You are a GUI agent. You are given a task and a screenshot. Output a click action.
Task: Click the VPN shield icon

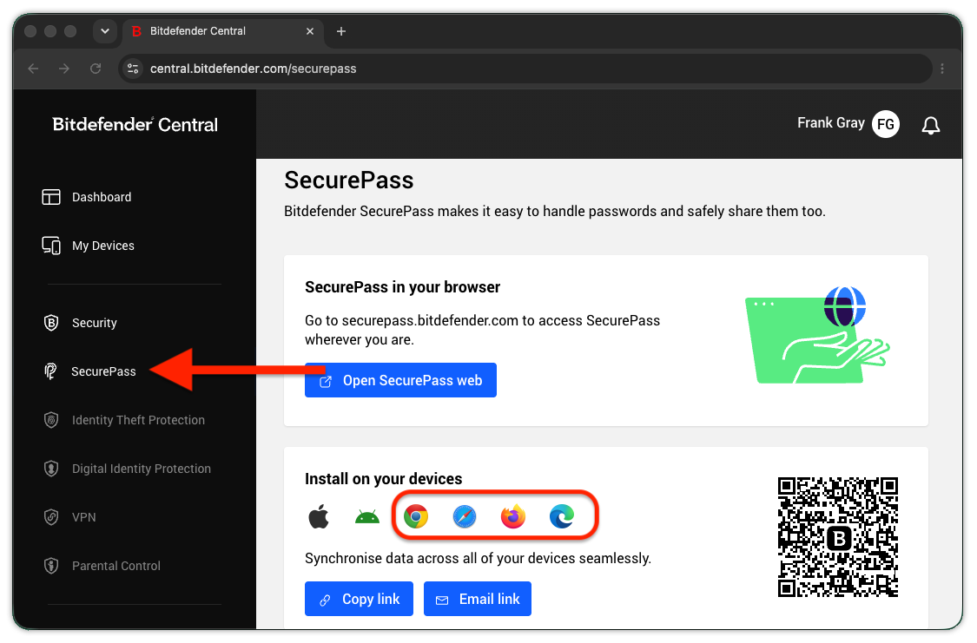pos(51,516)
